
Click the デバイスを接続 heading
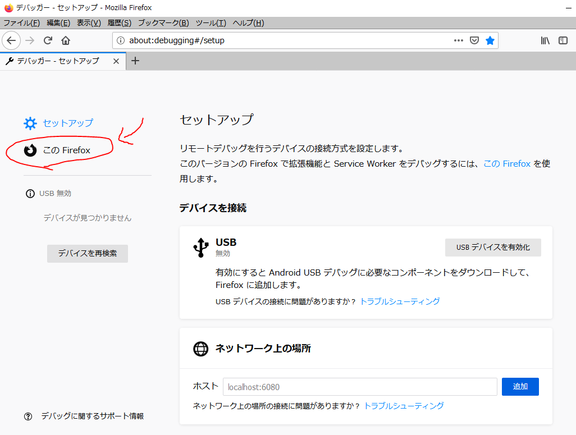pyautogui.click(x=213, y=208)
